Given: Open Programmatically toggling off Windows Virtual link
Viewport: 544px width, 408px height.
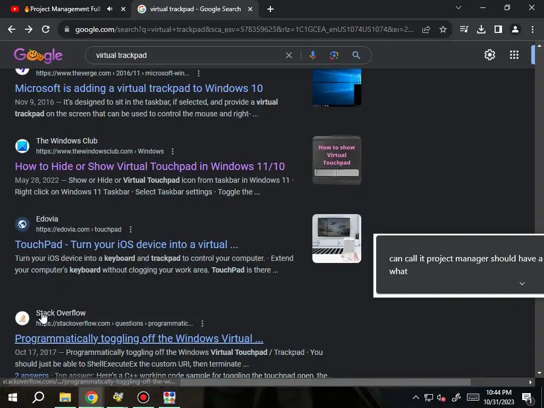Looking at the screenshot, I should (x=139, y=338).
